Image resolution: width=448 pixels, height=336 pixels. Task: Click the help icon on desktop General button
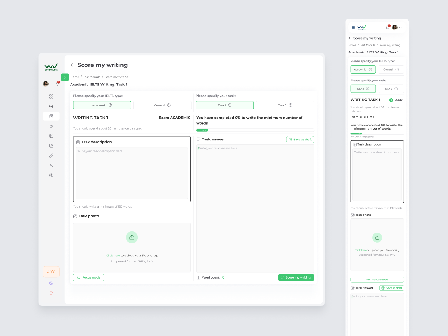point(169,105)
